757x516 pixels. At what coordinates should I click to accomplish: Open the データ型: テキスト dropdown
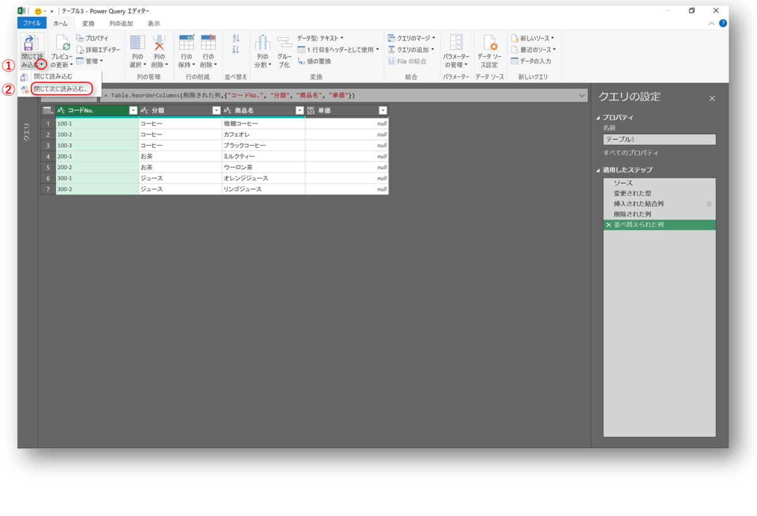(x=320, y=38)
